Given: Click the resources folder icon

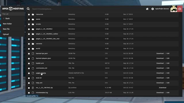Looking at the screenshot, I should (x=33, y=14).
